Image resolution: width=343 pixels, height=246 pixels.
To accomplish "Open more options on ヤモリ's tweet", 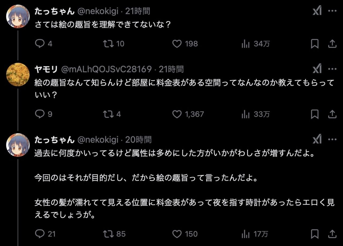I will pyautogui.click(x=332, y=69).
